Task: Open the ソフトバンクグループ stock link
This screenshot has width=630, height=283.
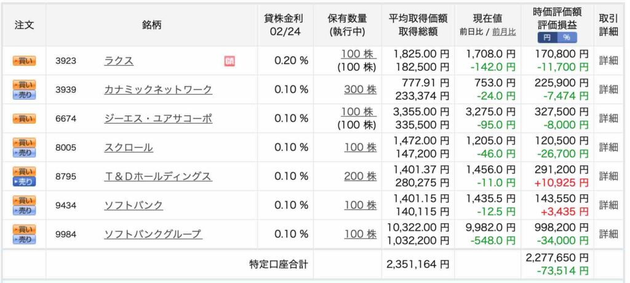Action: pyautogui.click(x=153, y=234)
